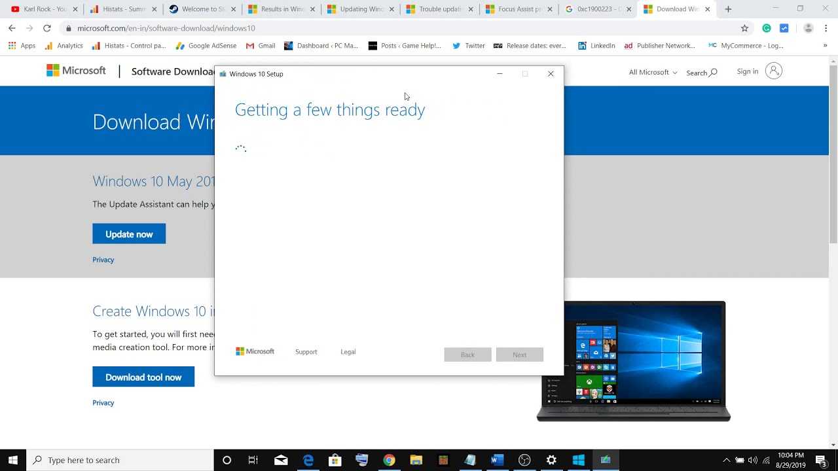838x471 pixels.
Task: Open Settings gear on the taskbar
Action: click(551, 460)
